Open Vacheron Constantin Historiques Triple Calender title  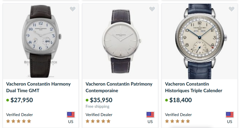click(x=194, y=87)
